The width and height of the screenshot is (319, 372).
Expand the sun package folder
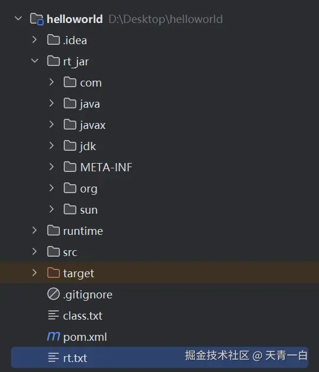(x=51, y=209)
